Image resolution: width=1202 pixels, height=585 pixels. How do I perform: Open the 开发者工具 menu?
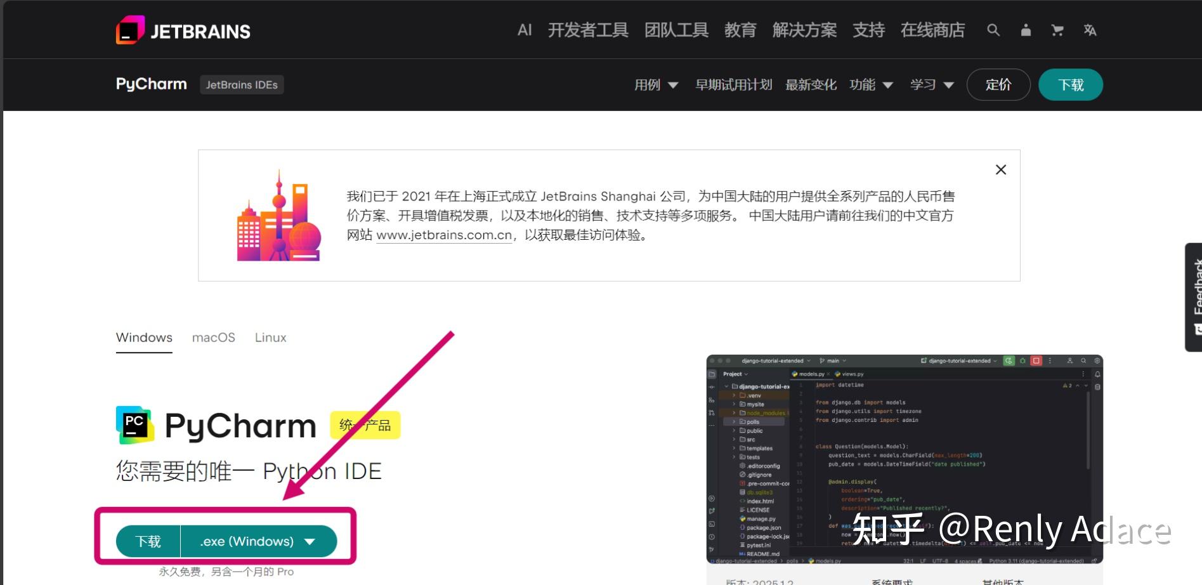tap(588, 30)
